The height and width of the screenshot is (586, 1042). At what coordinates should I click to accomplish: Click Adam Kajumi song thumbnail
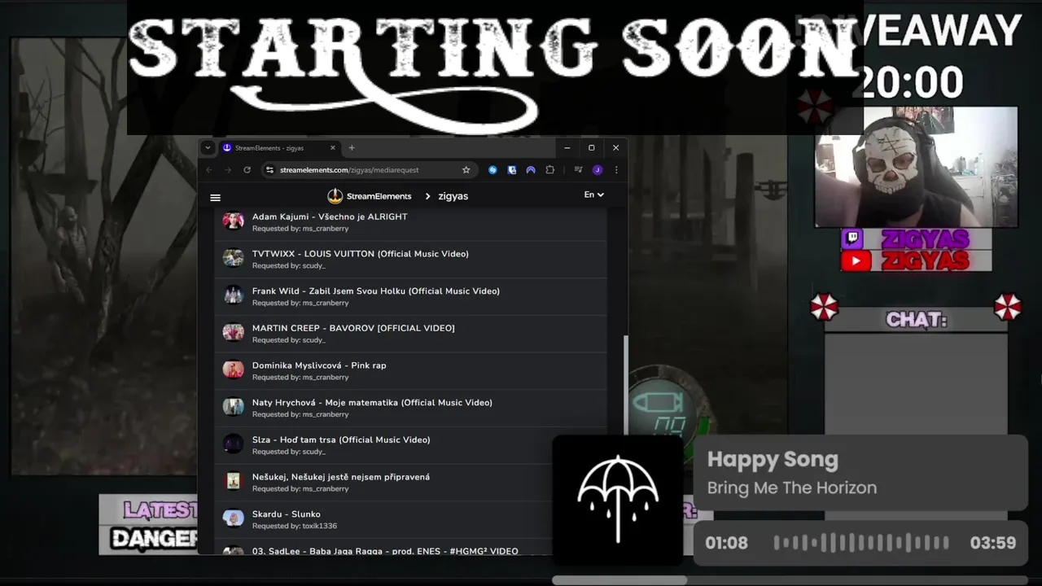[x=234, y=221]
